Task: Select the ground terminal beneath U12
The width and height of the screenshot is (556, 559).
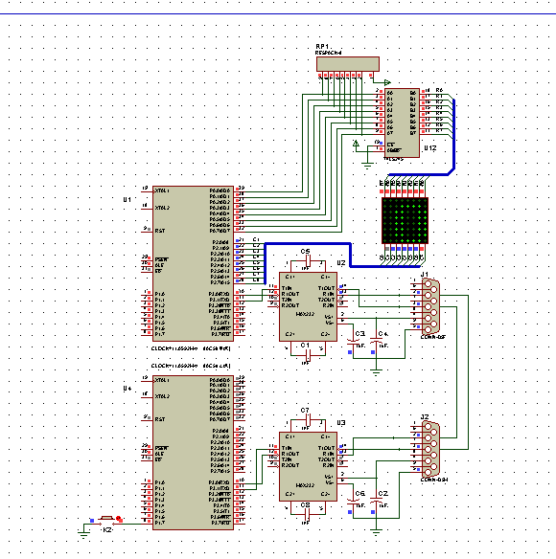Action: (x=367, y=165)
